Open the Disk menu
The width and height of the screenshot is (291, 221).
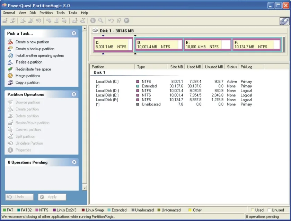click(33, 13)
